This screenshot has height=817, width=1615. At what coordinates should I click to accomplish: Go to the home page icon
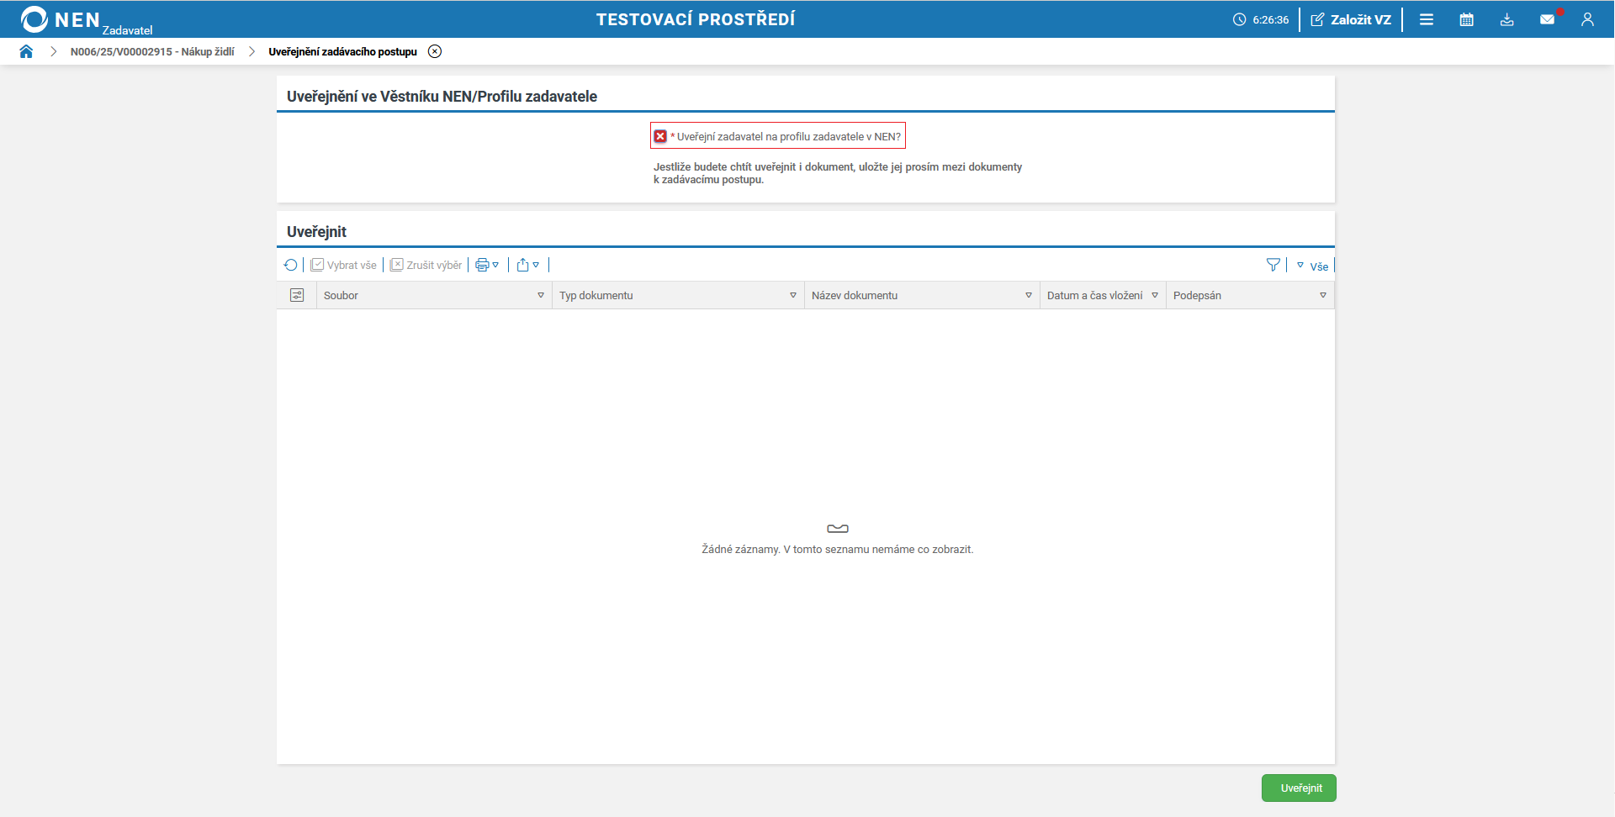[x=26, y=51]
